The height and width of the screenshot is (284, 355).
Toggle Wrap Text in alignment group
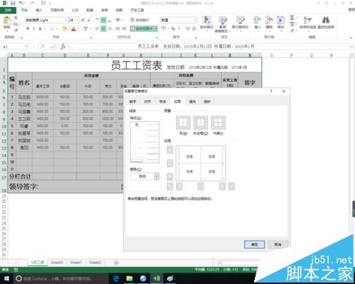tap(140, 20)
